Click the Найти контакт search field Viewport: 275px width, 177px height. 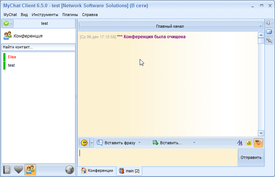(38, 47)
